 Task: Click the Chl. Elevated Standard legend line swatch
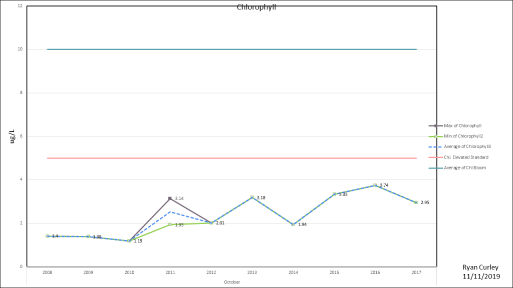point(435,157)
